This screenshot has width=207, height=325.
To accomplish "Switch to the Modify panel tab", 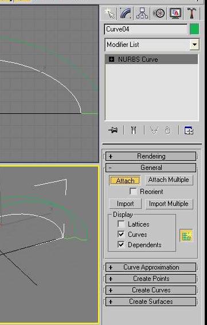I will (x=126, y=14).
